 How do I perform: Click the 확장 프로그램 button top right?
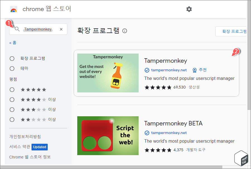pos(234,31)
